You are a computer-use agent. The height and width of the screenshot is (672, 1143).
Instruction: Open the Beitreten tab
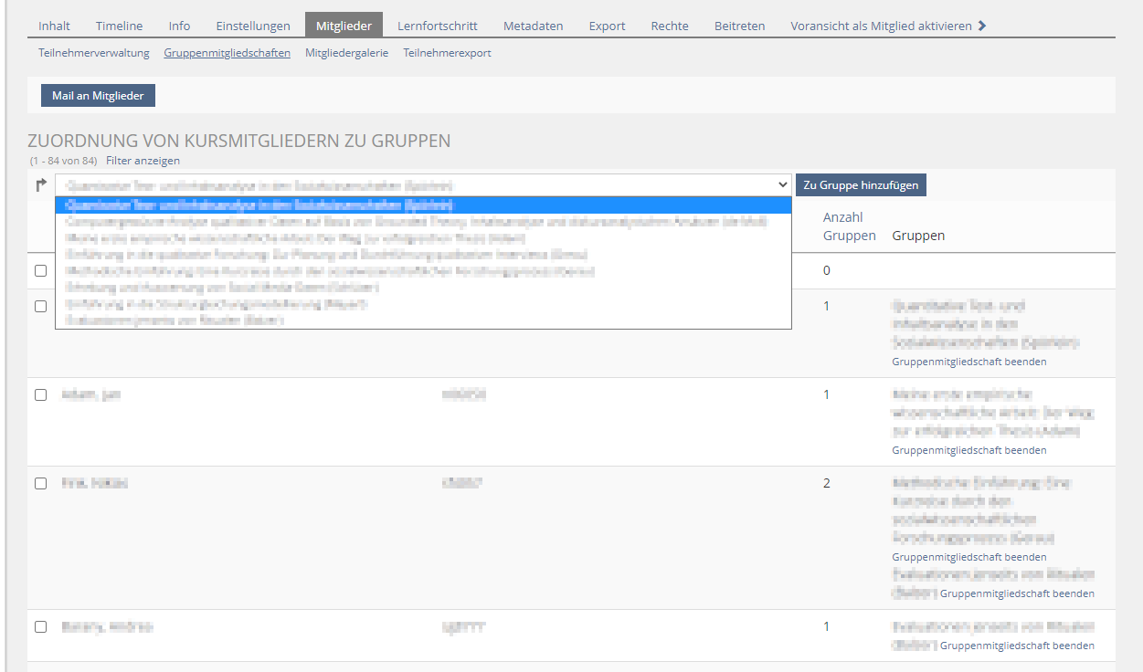739,26
